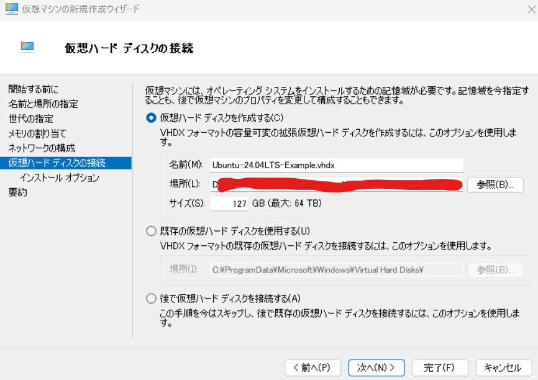Image resolution: width=538 pixels, height=380 pixels.
Task: Click the 名前(M): label
Action: click(186, 165)
